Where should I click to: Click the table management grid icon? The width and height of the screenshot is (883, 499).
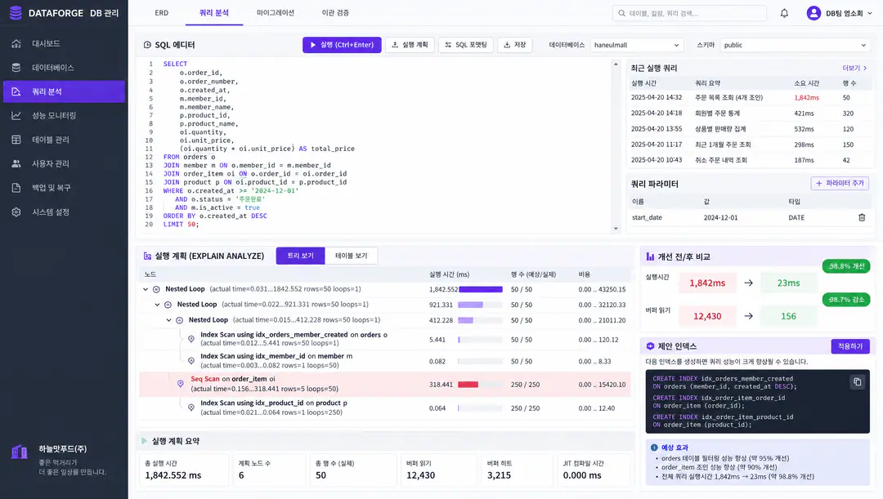[x=16, y=140]
